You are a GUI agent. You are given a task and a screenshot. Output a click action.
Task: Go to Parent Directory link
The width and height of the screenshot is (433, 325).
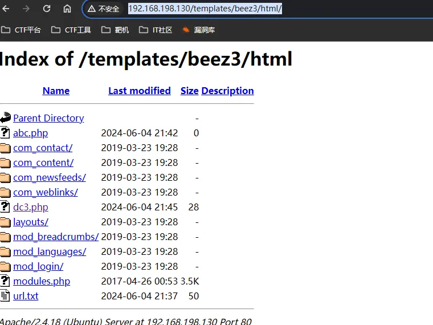click(x=48, y=118)
